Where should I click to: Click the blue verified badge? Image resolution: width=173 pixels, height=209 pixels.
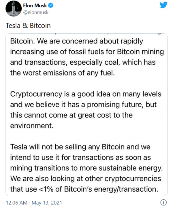[x=50, y=5]
